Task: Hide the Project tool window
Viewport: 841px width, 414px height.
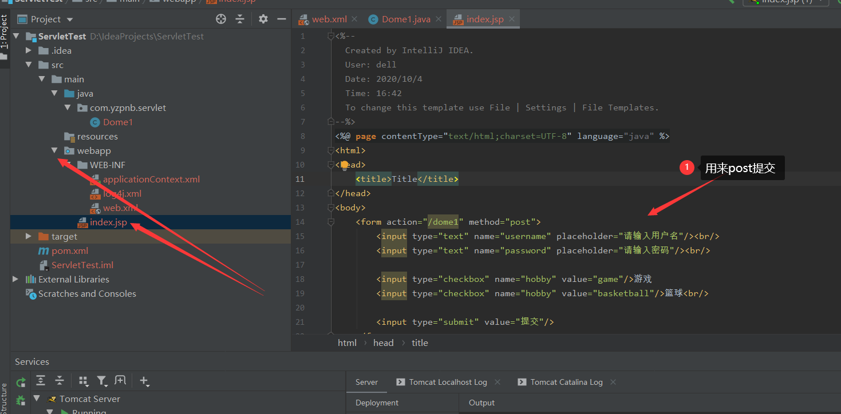Action: pyautogui.click(x=282, y=19)
